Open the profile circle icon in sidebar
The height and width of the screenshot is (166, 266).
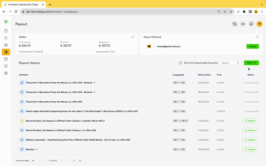pyautogui.click(x=6, y=73)
